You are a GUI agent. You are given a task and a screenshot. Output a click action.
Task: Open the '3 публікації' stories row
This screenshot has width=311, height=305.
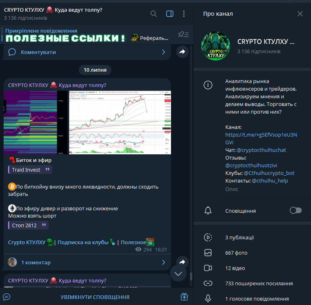point(252,237)
